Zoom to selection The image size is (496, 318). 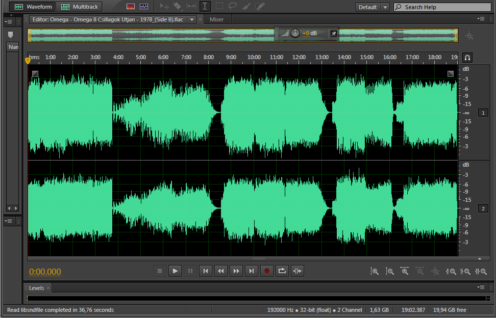pyautogui.click(x=481, y=271)
